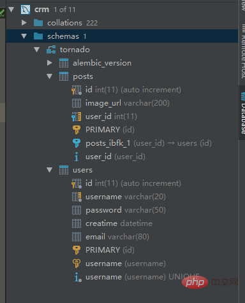Click the user_id index icon under posts
This screenshot has height=303, width=245.
pos(77,157)
